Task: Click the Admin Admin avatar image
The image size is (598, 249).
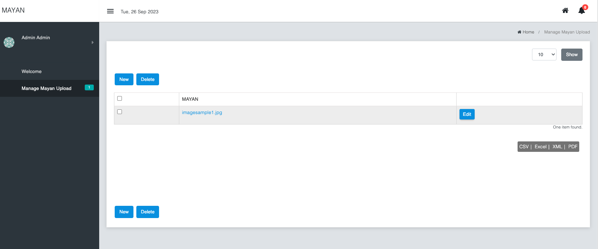Action: [x=9, y=42]
